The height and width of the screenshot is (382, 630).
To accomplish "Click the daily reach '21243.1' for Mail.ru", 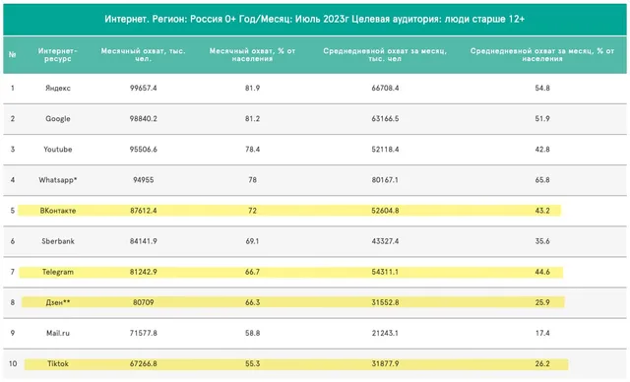I will pyautogui.click(x=385, y=333).
